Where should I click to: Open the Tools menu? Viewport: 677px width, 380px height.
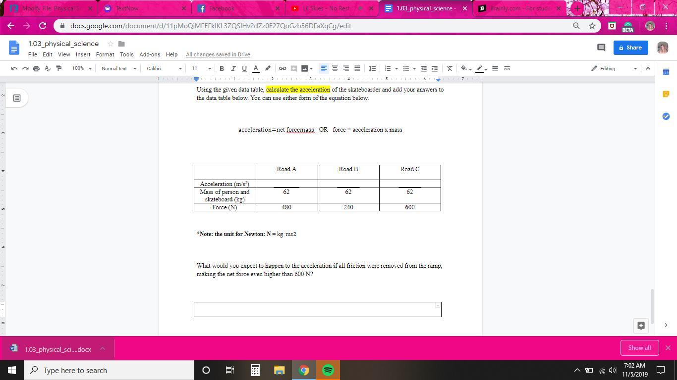pyautogui.click(x=126, y=54)
